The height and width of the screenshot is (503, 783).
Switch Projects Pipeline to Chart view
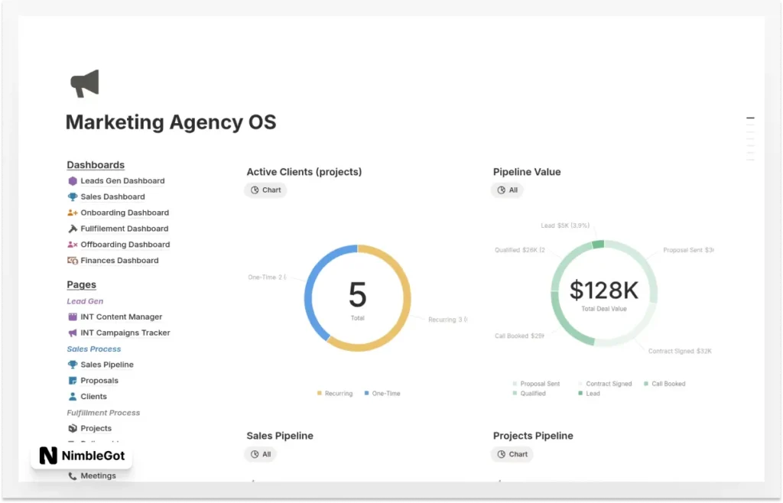[x=512, y=454]
